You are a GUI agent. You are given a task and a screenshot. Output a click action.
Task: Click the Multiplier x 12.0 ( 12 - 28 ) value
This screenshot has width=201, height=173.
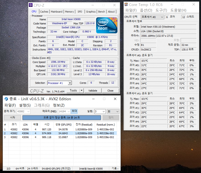pos(58,66)
